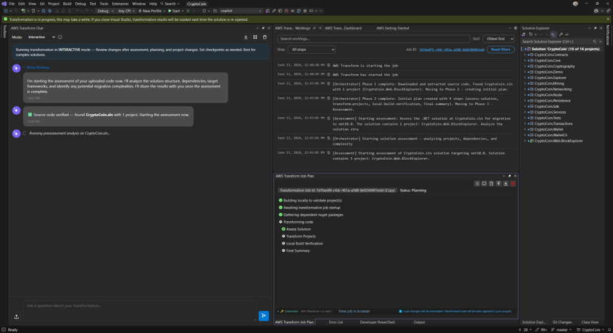
Task: Click the pin icon on AWS Transform Chat panel
Action: 263,28
